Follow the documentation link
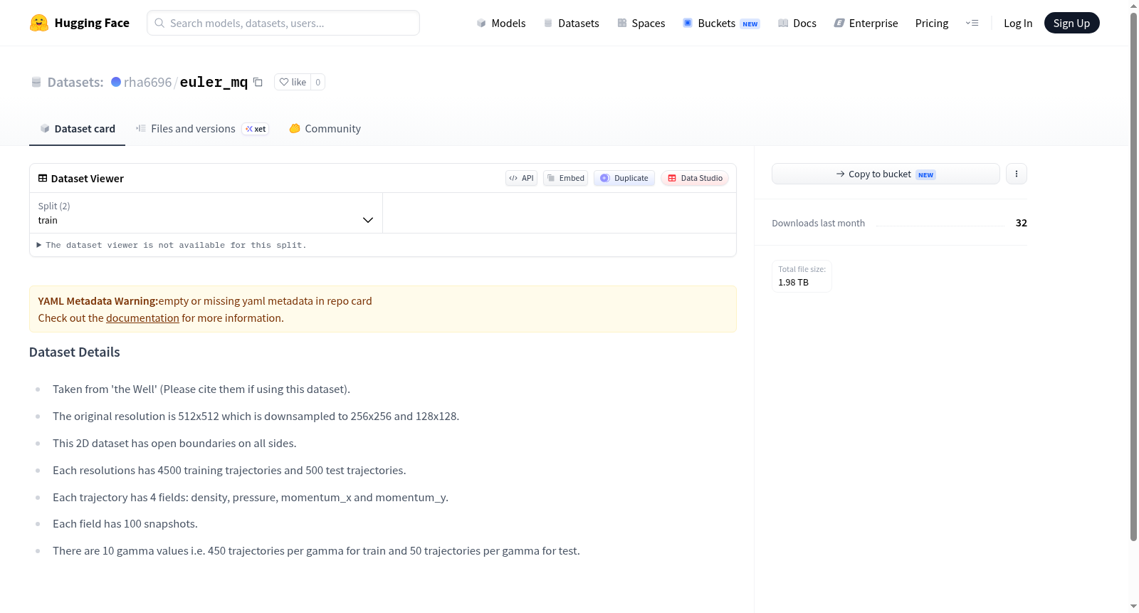This screenshot has width=1139, height=613. coord(142,318)
